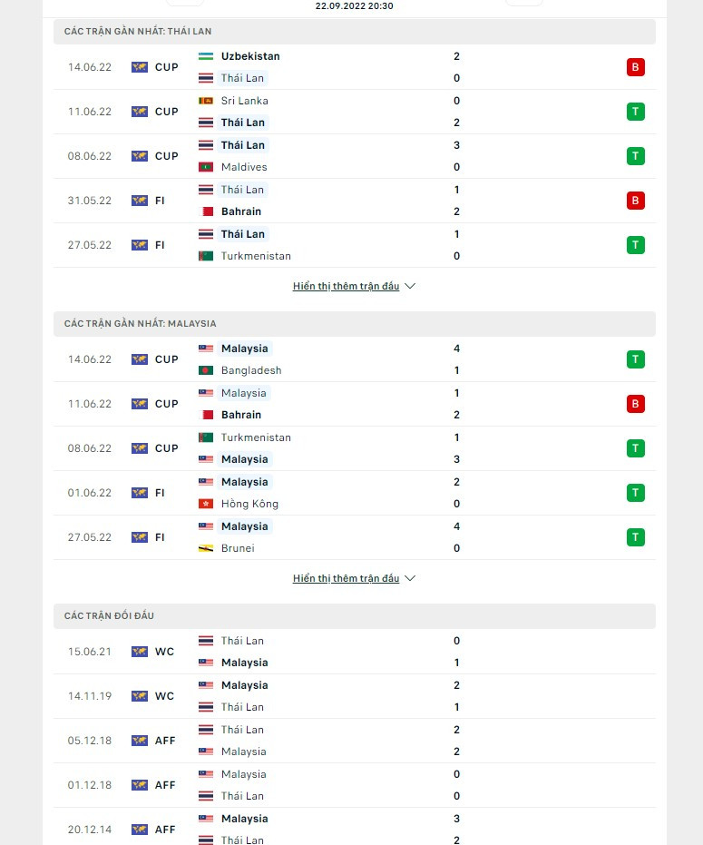Click the Uzbekistan flag icon

point(206,56)
